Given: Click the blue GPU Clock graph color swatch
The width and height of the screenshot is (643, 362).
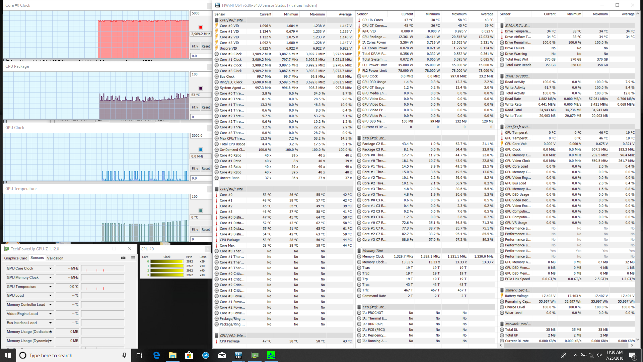Looking at the screenshot, I should (x=201, y=149).
